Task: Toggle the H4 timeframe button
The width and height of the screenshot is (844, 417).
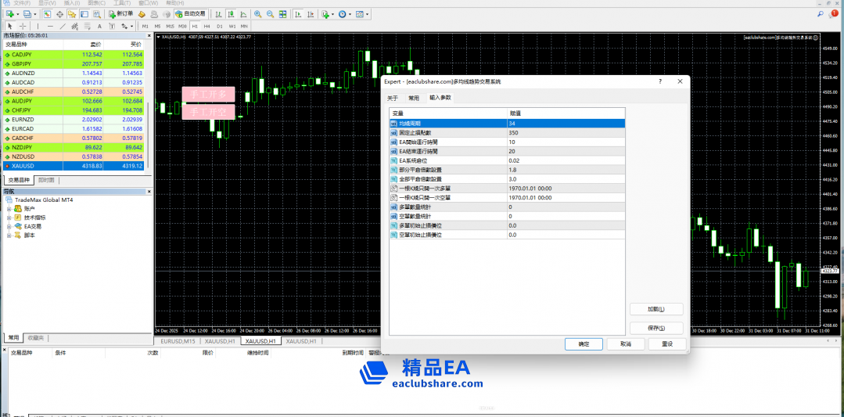Action: click(x=207, y=26)
